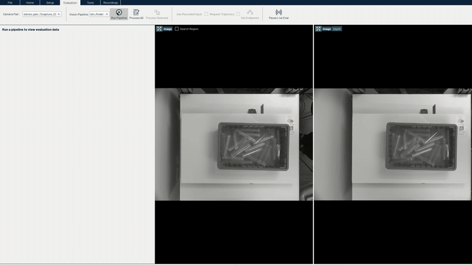Screen dimensions: 472x265
Task: Expand the right image viewer fullscreen icon
Action: pos(318,28)
